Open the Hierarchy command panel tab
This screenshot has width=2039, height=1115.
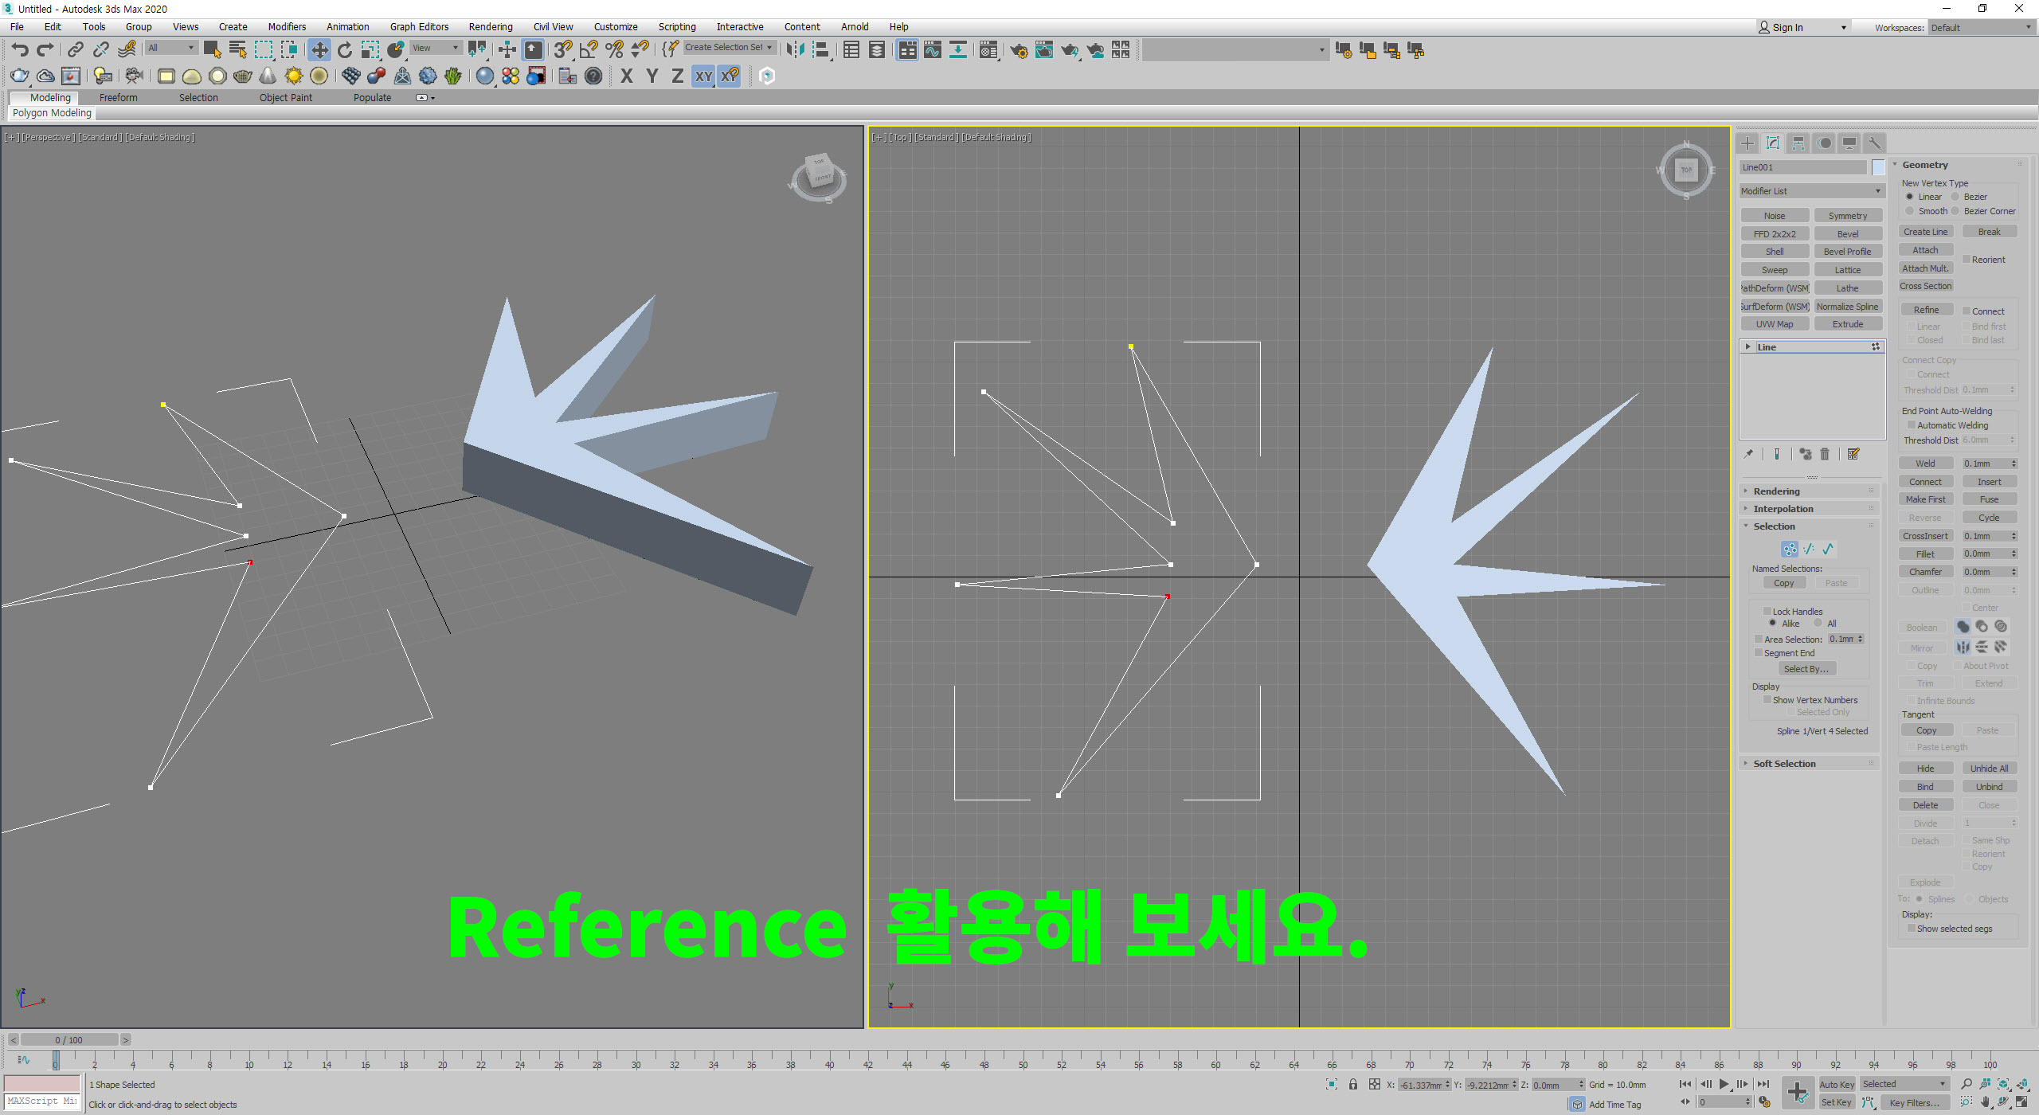[1798, 143]
